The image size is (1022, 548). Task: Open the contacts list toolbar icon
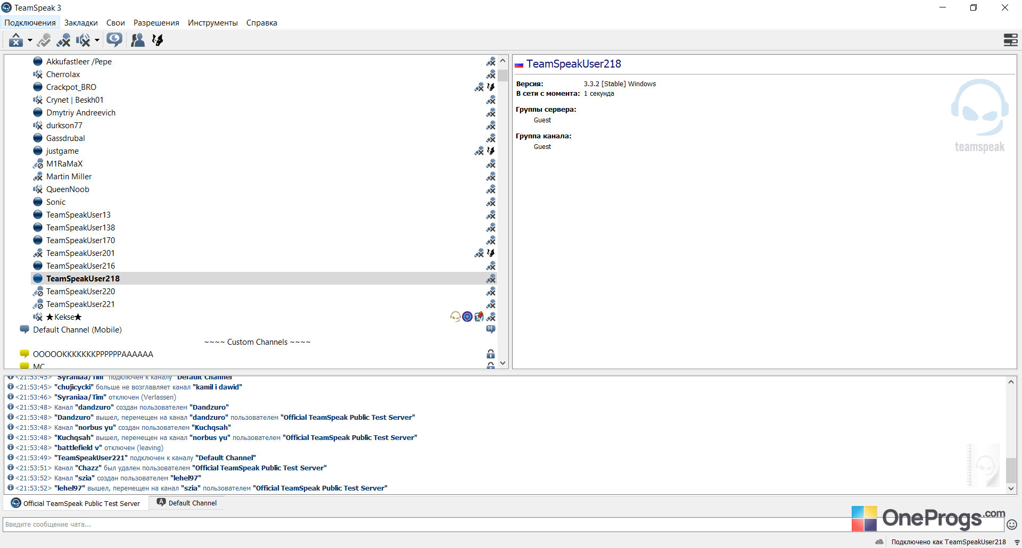click(x=138, y=40)
